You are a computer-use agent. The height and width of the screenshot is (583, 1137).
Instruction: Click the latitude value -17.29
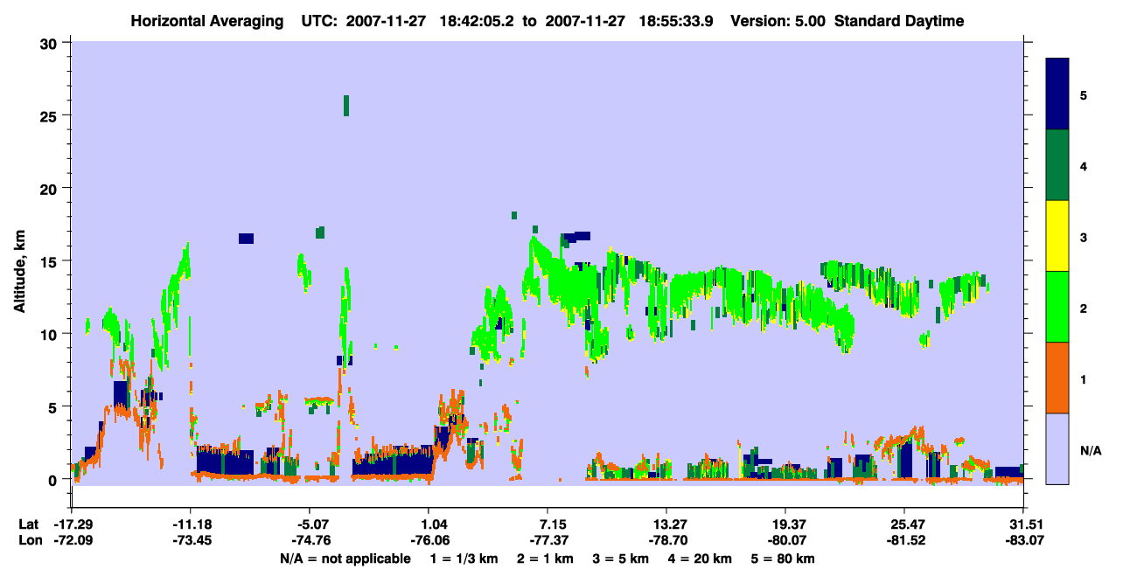[x=72, y=524]
